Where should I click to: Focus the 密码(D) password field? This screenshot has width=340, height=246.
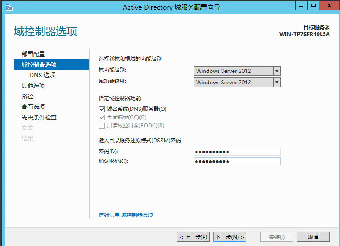237,152
